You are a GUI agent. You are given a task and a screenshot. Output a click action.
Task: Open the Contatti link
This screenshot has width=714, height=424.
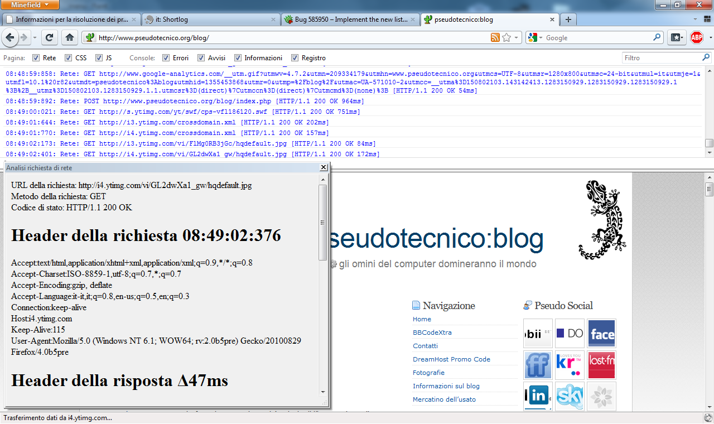[x=425, y=346]
